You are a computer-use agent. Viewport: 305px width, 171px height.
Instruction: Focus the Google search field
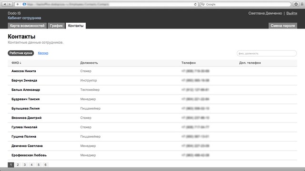245,4
